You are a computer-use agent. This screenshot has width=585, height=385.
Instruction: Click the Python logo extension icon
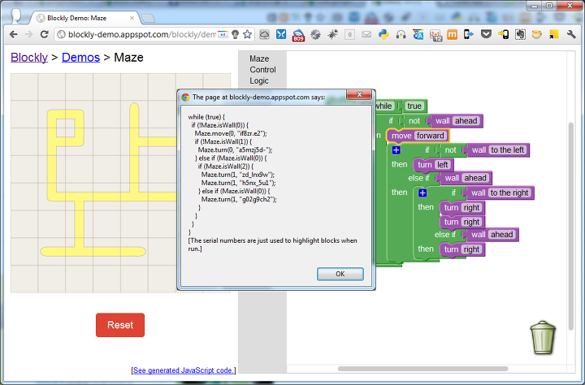click(383, 35)
